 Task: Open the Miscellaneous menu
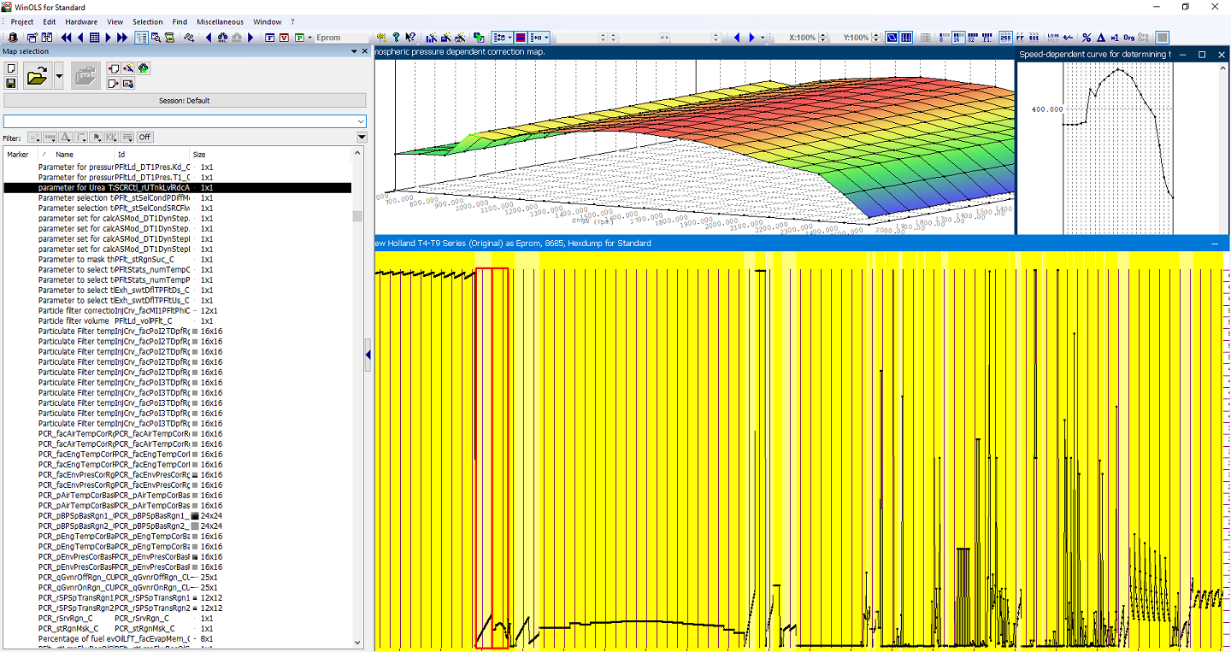click(220, 21)
